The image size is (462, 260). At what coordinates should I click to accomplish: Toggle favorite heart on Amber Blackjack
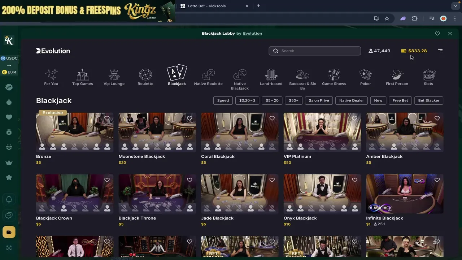[x=437, y=118]
